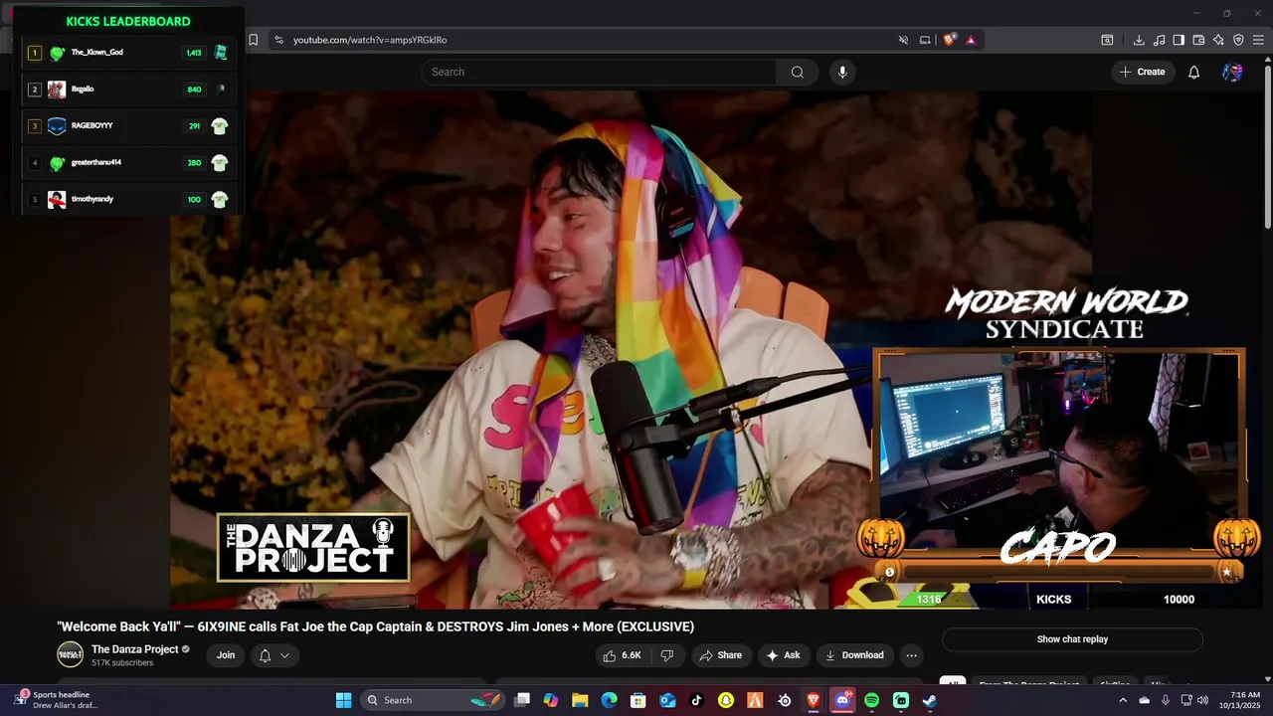This screenshot has width=1273, height=716.
Task: Open Microsoft Store from the taskbar
Action: point(638,700)
